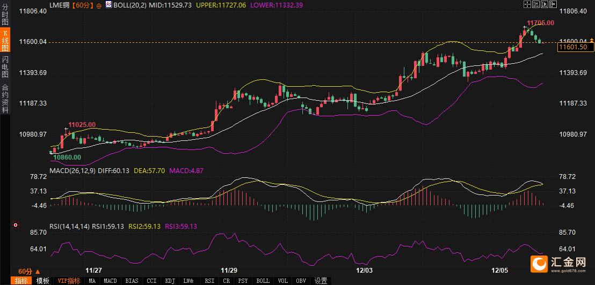
Task: Click the chart range compress icon
Action: [x=535, y=4]
